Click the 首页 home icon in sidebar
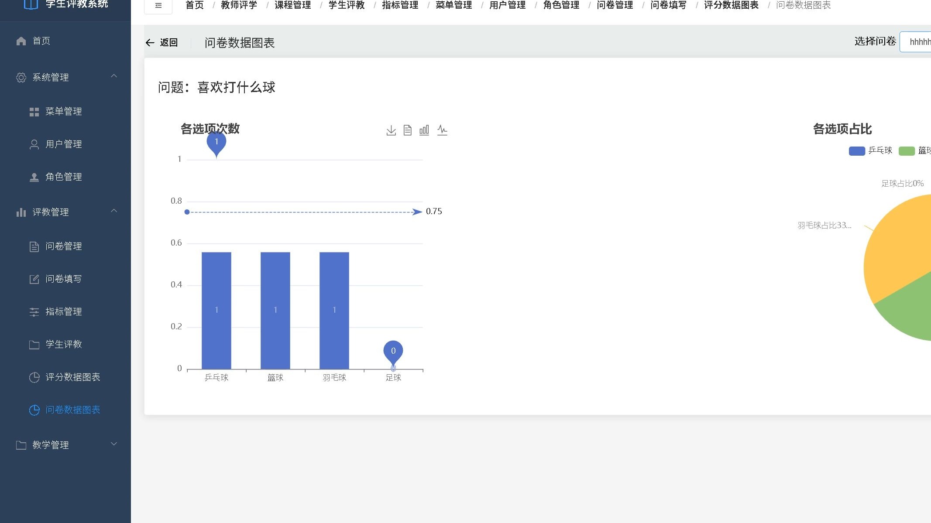This screenshot has height=523, width=931. tap(21, 41)
